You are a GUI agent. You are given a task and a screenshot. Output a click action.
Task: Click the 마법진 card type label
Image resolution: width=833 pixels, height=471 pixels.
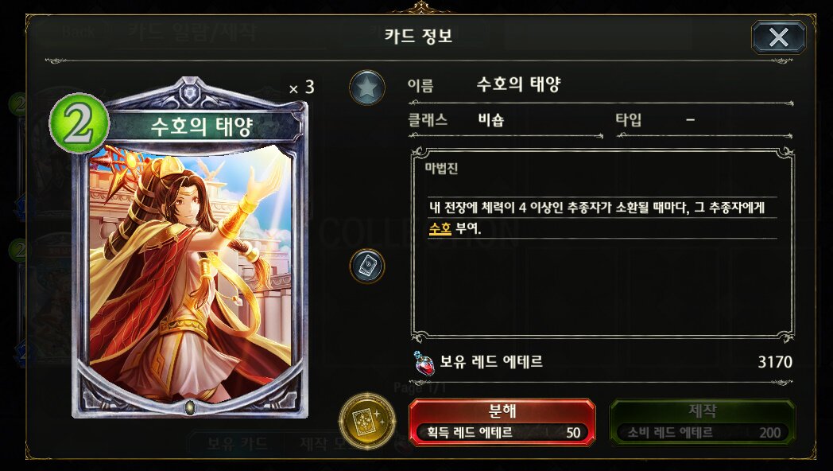point(441,169)
